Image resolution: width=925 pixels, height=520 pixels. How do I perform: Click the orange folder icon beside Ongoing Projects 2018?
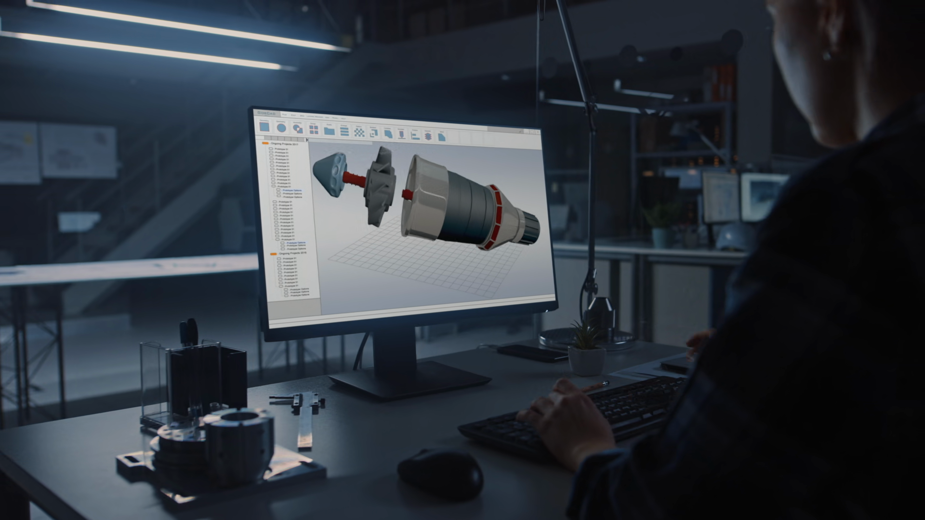(x=273, y=254)
